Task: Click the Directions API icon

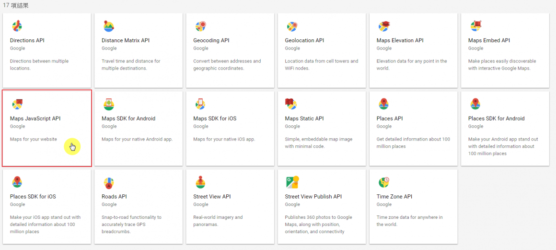Action: click(17, 26)
